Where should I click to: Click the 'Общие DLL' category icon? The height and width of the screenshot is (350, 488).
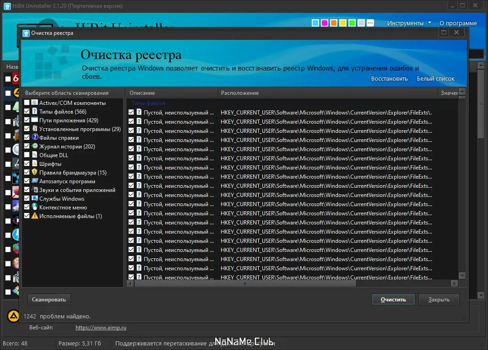pyautogui.click(x=34, y=155)
